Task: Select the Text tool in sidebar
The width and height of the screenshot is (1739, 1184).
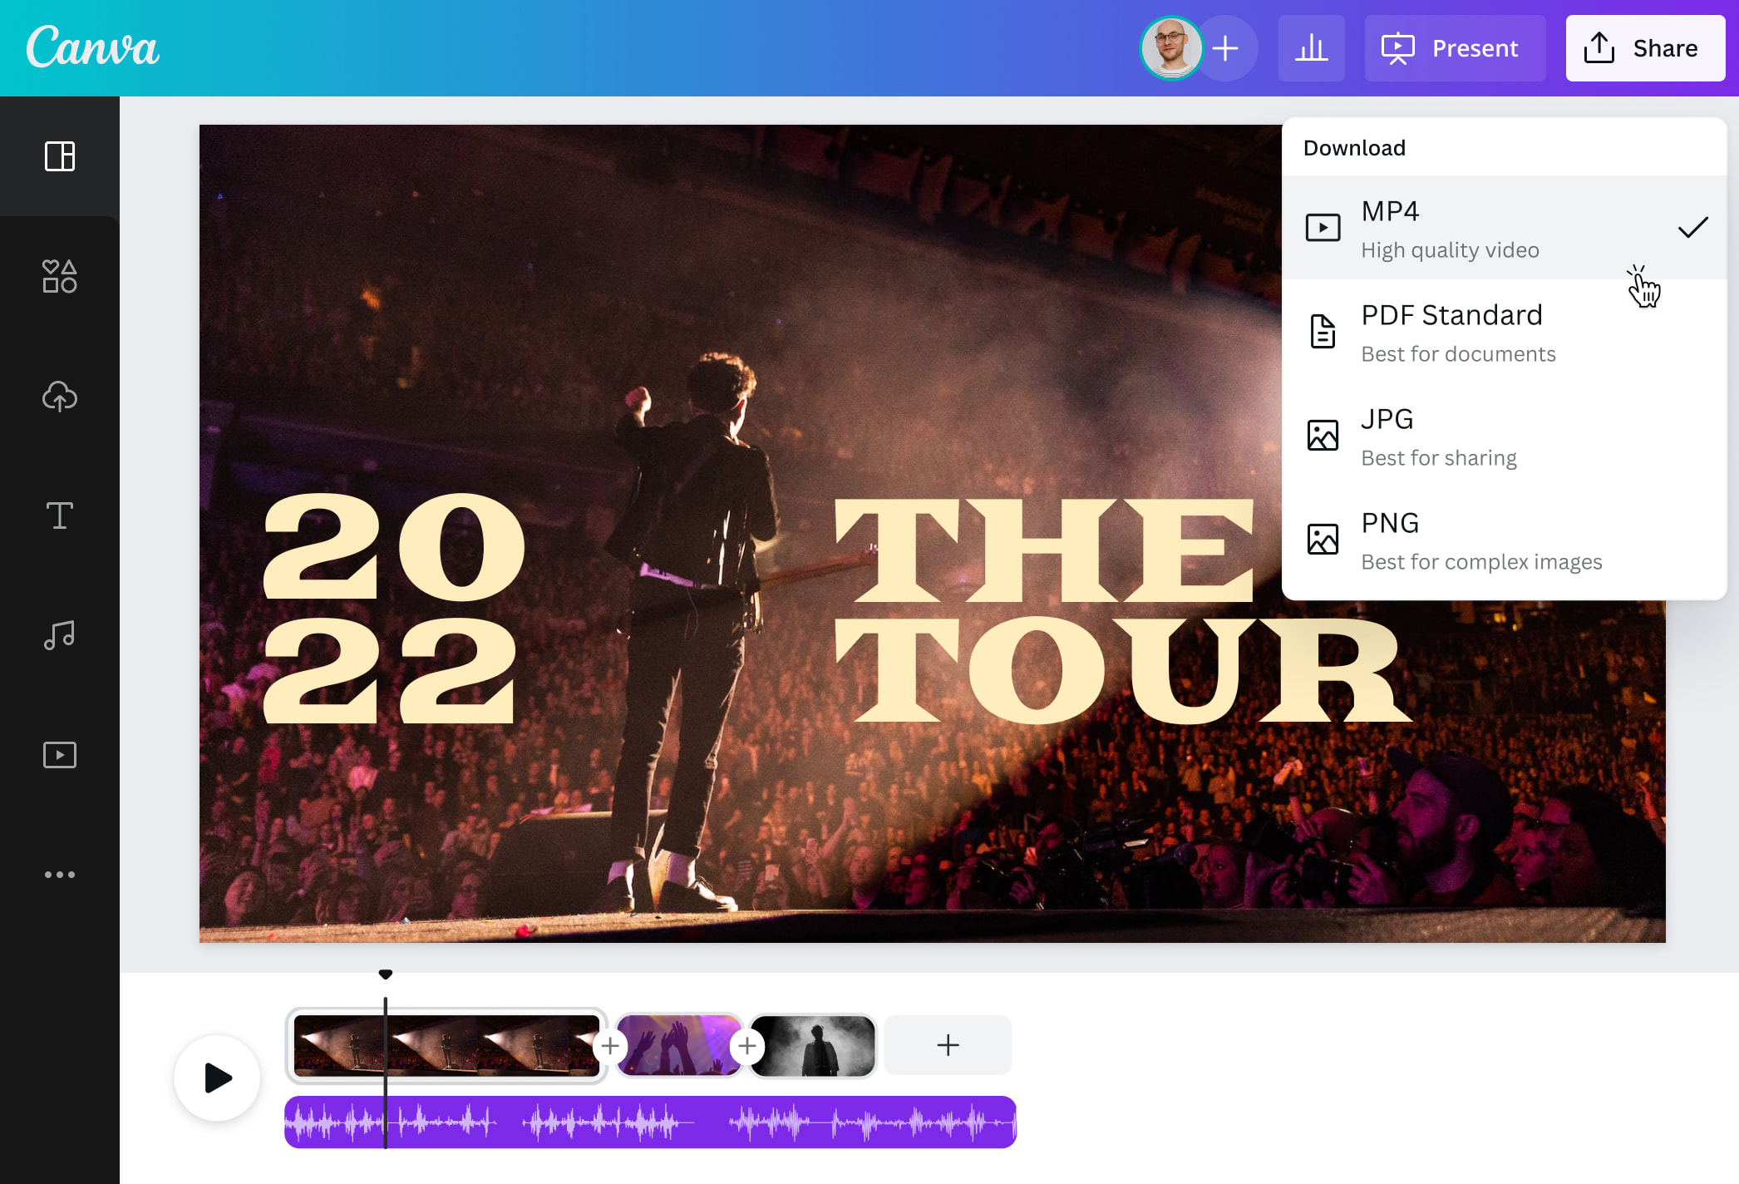Action: point(59,516)
